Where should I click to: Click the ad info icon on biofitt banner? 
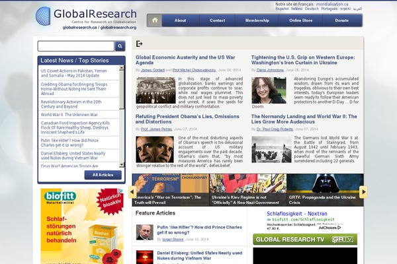(x=121, y=191)
